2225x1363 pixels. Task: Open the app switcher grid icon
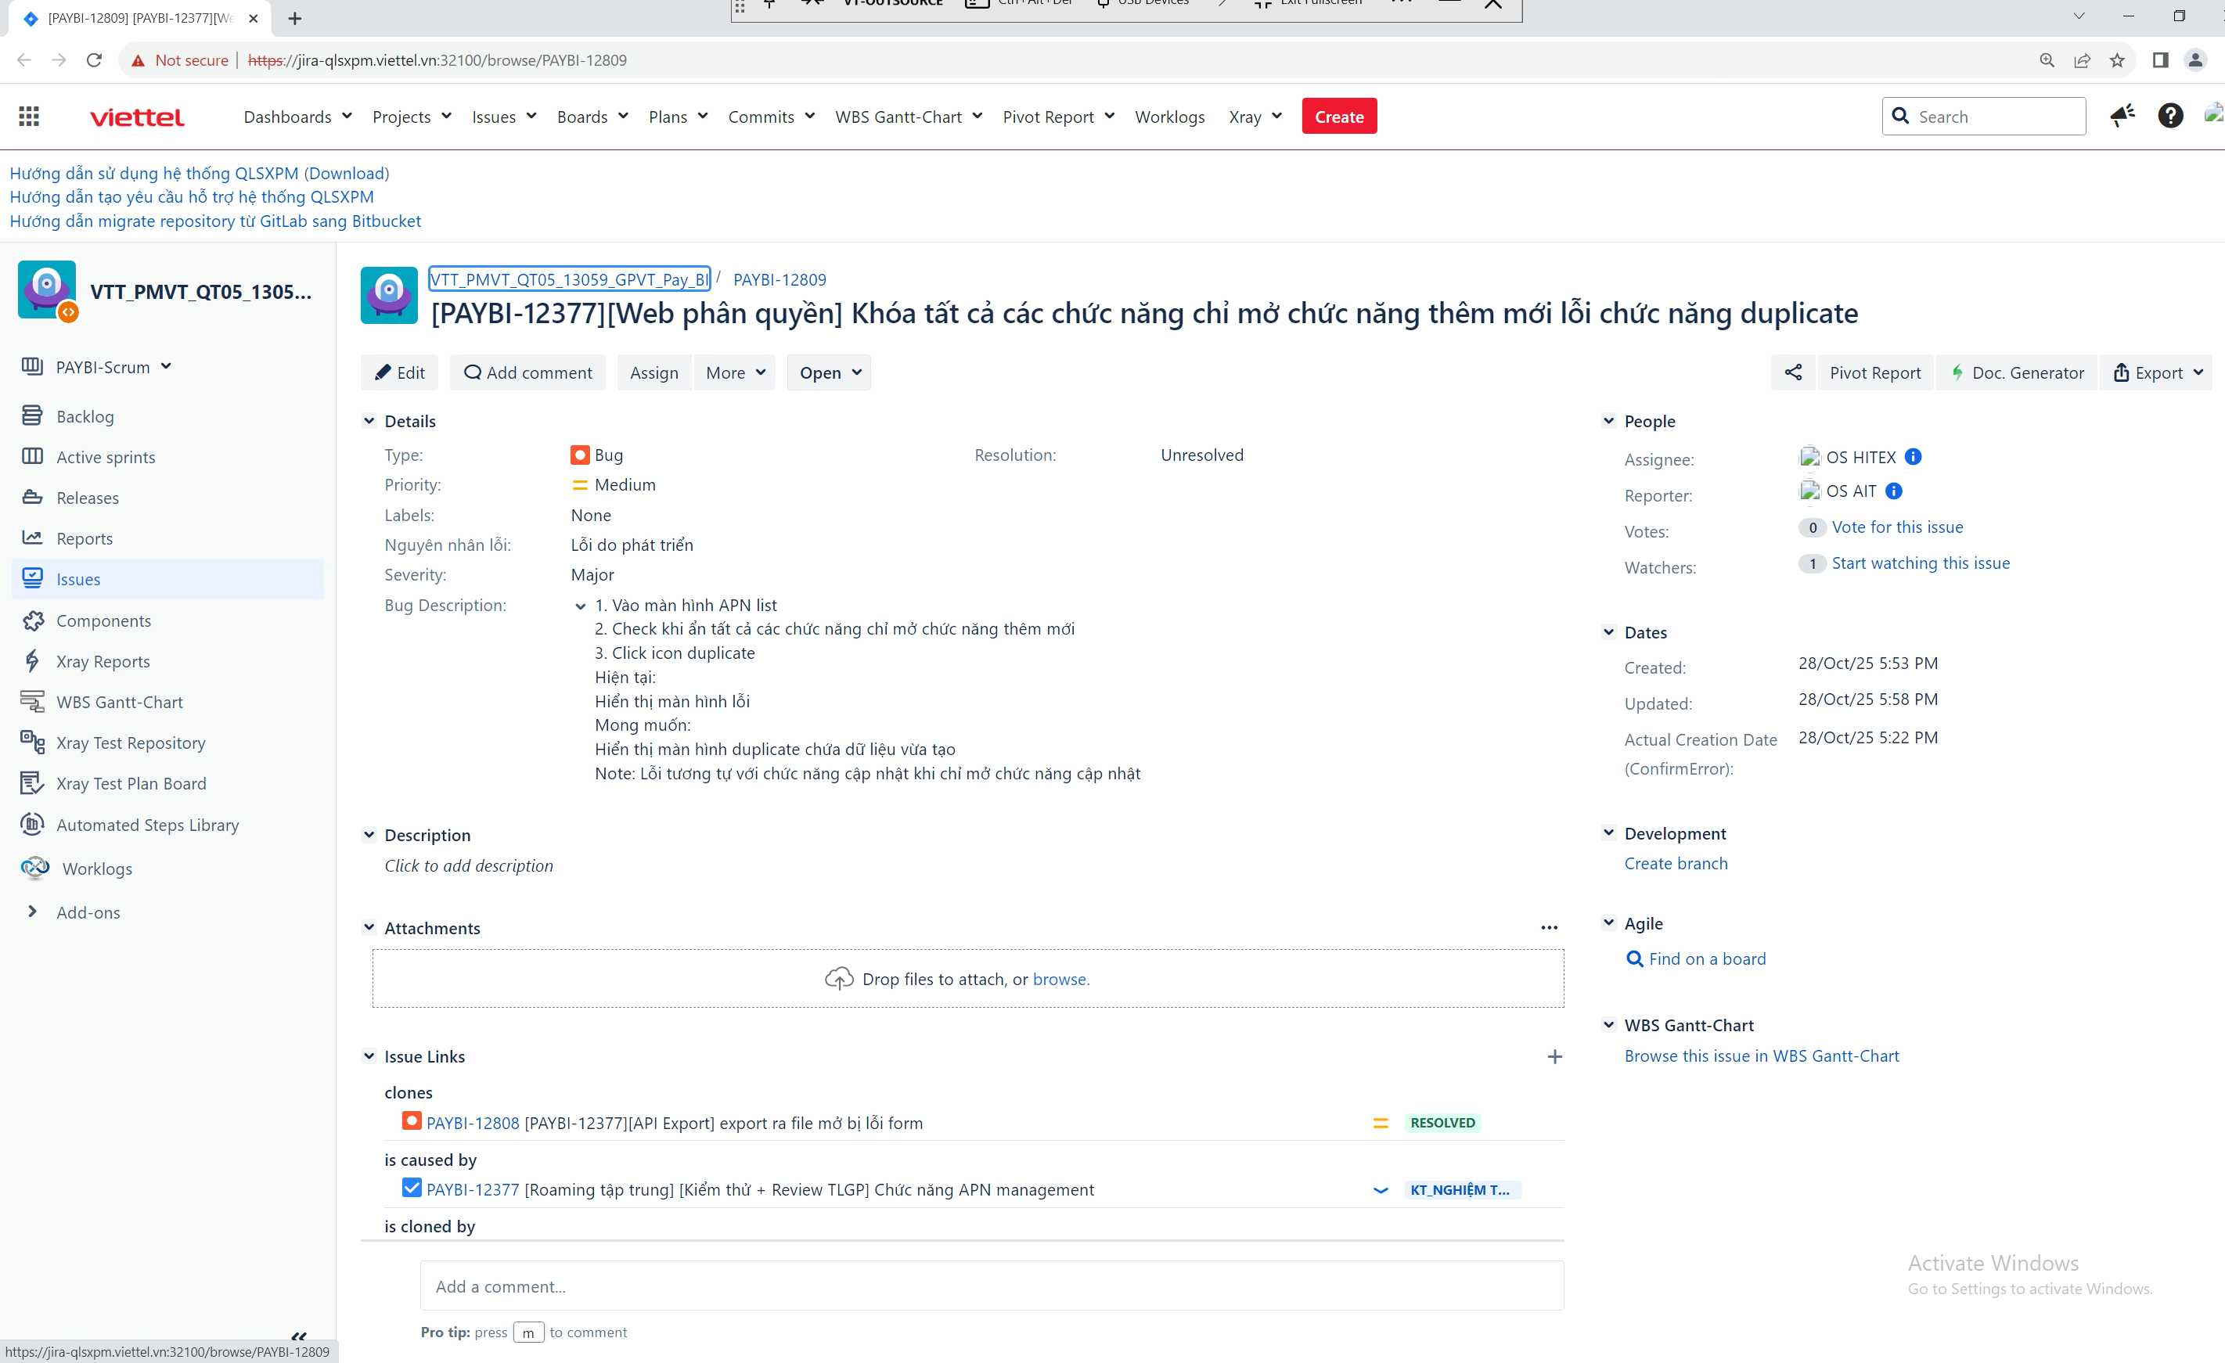29,117
